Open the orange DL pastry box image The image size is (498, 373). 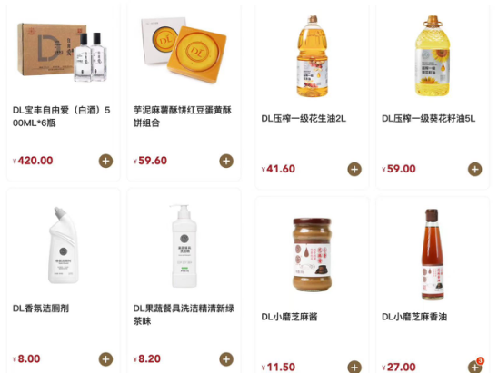[184, 49]
